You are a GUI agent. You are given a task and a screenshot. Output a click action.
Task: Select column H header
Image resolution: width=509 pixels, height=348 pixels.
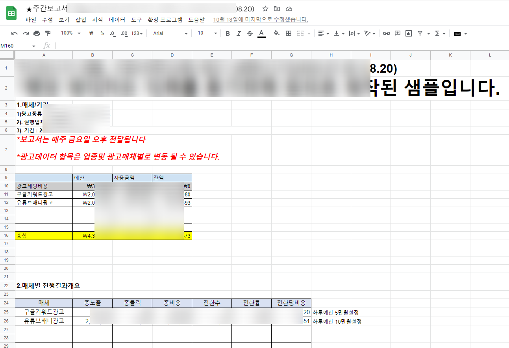[x=331, y=55]
